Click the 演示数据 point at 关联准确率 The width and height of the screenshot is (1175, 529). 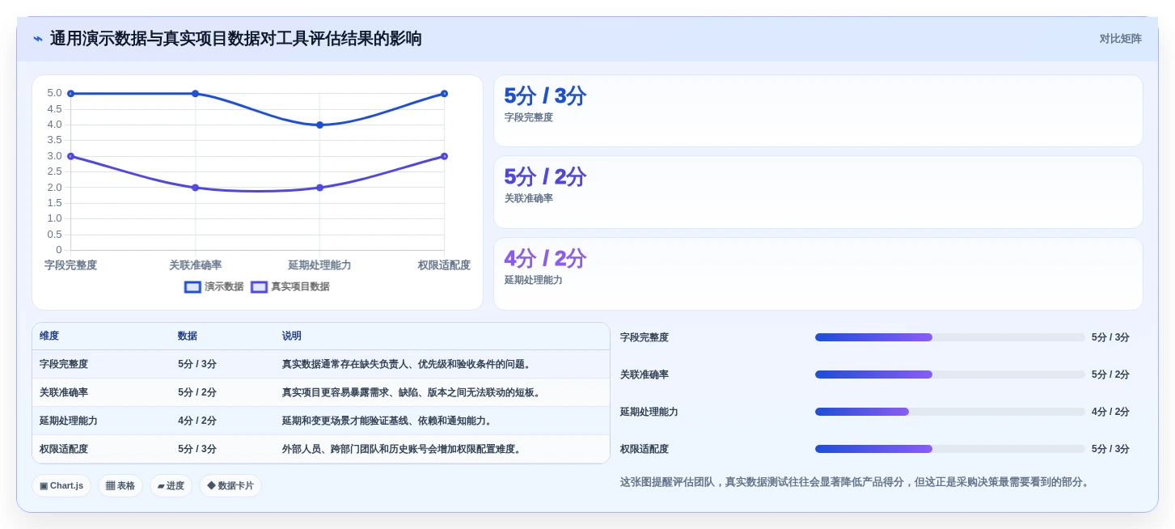coord(195,94)
